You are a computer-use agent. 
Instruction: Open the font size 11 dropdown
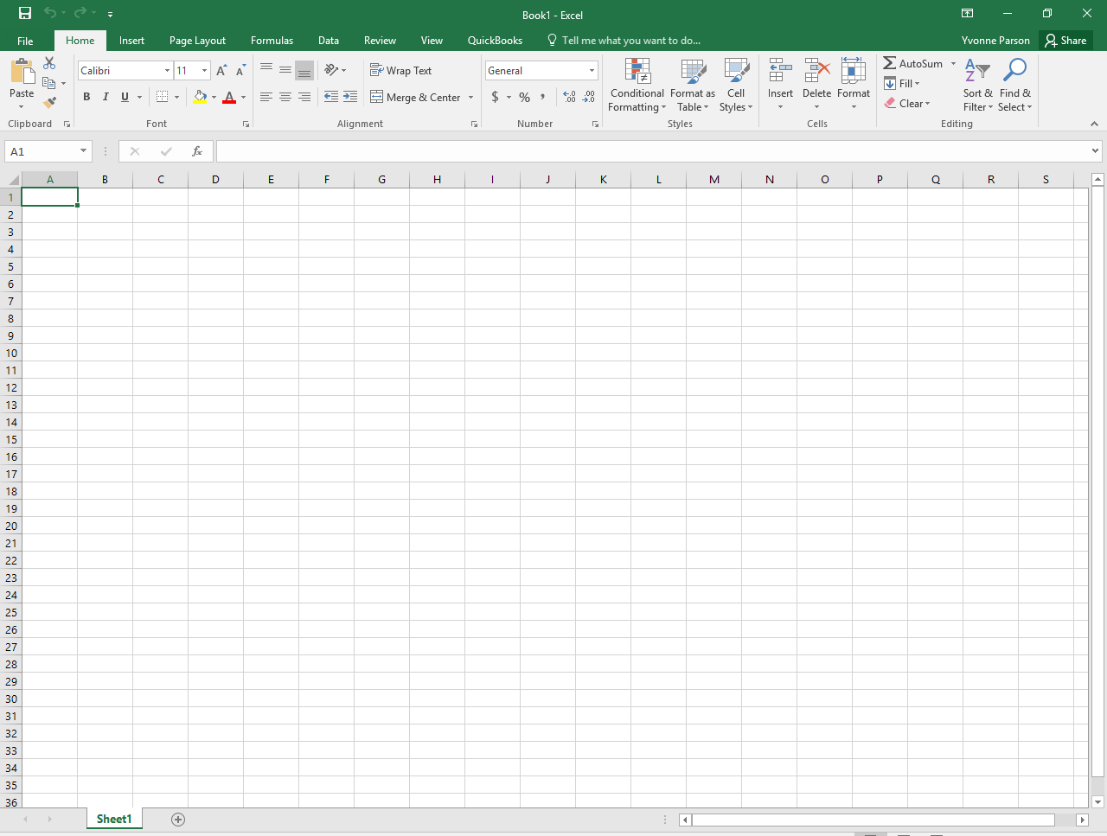coord(204,70)
